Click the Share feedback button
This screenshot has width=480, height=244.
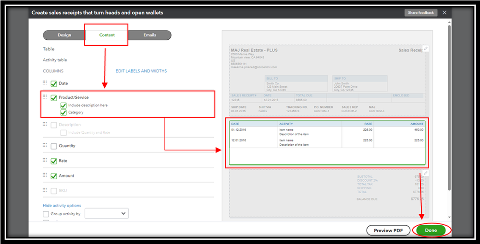coord(421,12)
